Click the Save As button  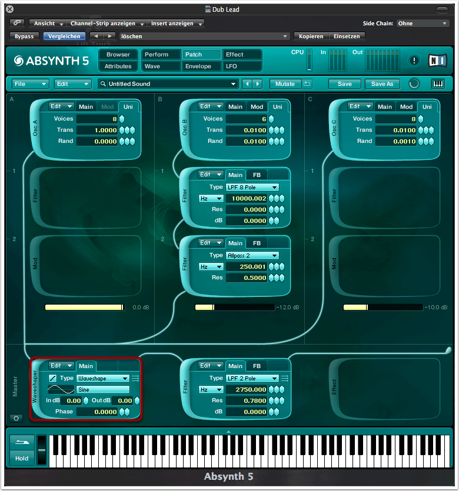[382, 83]
